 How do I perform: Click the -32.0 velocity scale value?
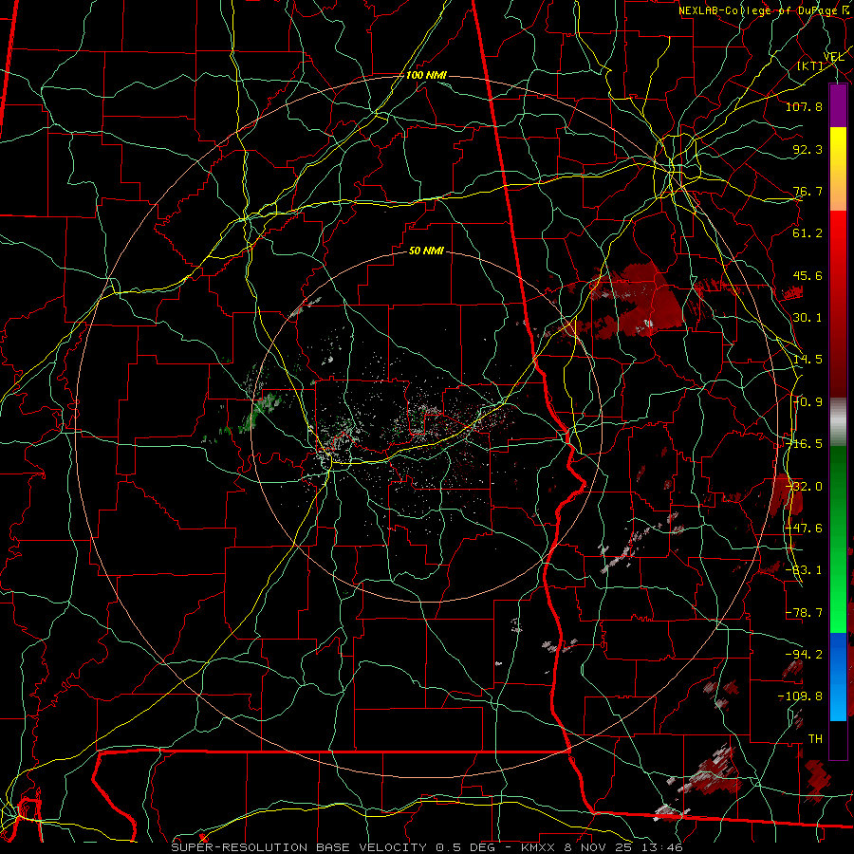804,487
